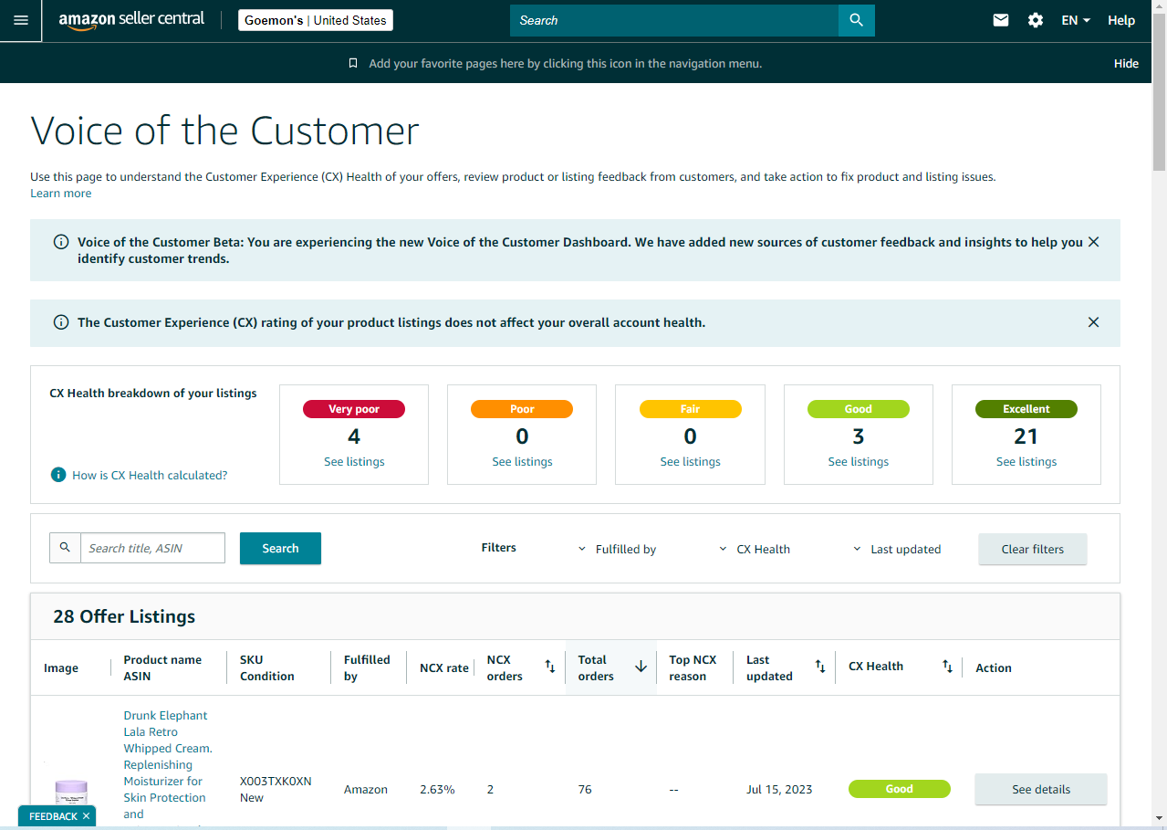
Task: Click the search magnifier button in the header
Action: pyautogui.click(x=856, y=20)
